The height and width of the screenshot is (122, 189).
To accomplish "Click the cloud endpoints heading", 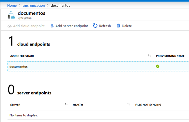I will click(34, 44).
